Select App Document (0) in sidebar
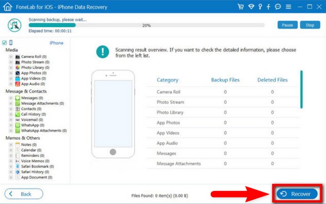 click(36, 177)
